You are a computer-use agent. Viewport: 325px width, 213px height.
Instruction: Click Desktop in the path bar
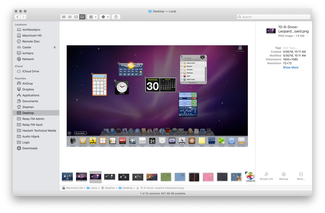tap(125, 188)
